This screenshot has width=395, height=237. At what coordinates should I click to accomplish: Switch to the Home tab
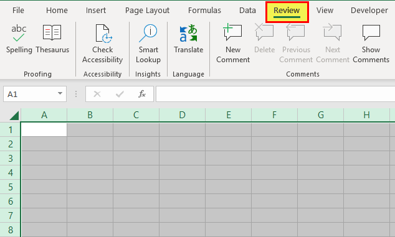57,11
